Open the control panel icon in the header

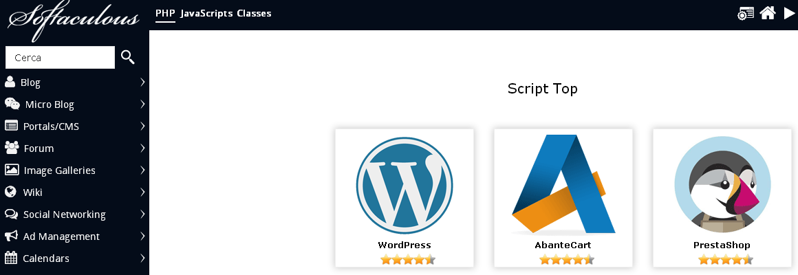[x=746, y=13]
